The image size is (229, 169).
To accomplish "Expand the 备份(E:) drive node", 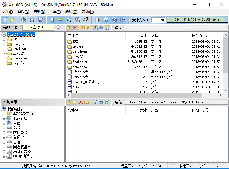I will click(x=4, y=137).
